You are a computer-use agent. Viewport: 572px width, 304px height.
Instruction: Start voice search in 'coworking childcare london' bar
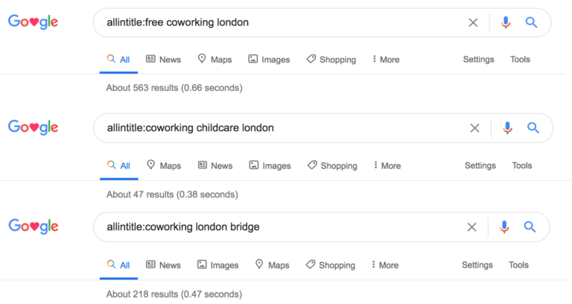click(x=507, y=128)
